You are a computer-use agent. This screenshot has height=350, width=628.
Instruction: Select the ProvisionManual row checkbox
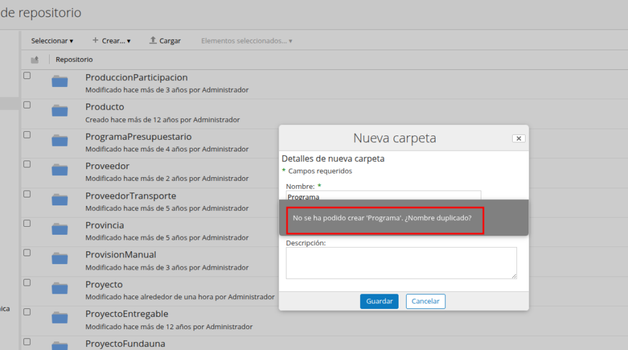(27, 253)
